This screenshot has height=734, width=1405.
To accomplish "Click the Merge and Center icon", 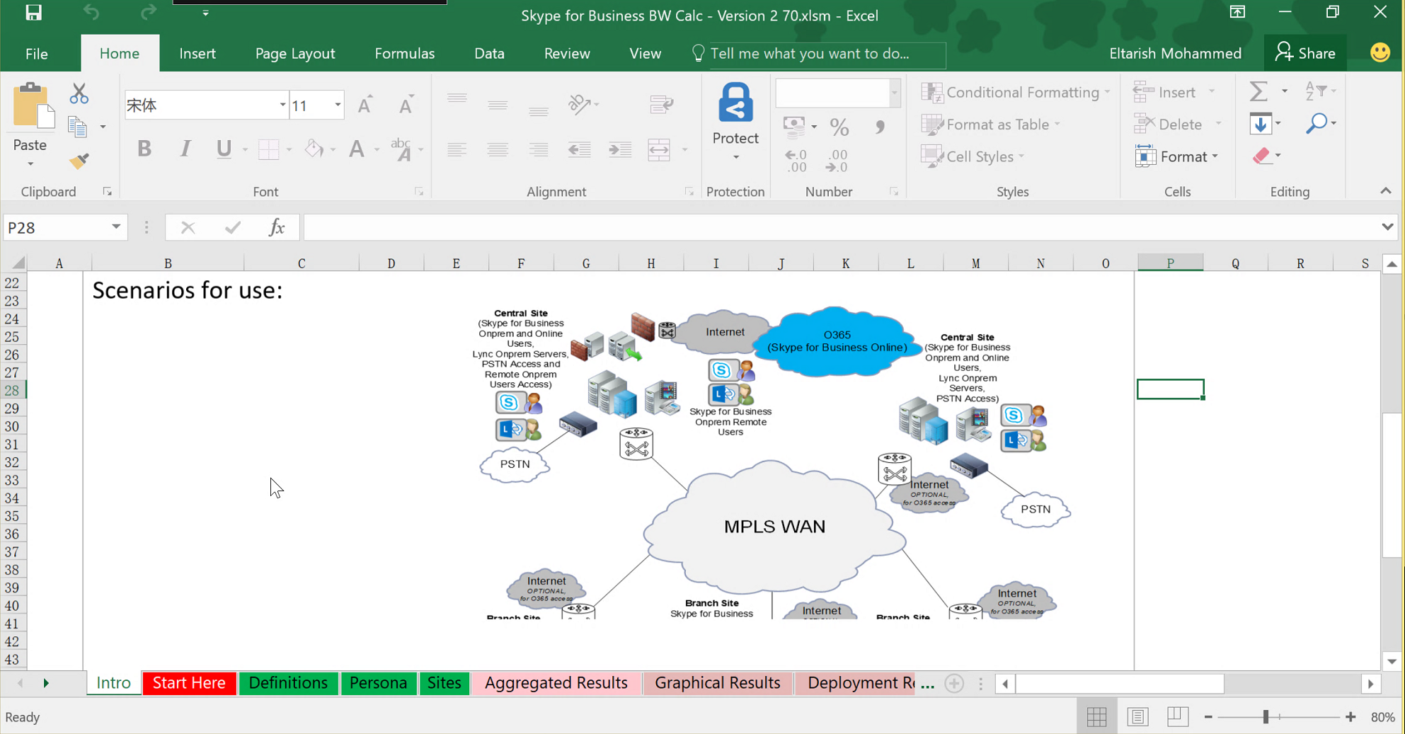I will (659, 149).
